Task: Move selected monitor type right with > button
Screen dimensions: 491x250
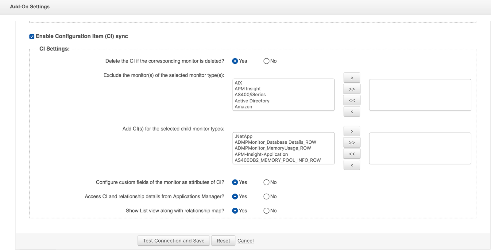Action: click(352, 78)
